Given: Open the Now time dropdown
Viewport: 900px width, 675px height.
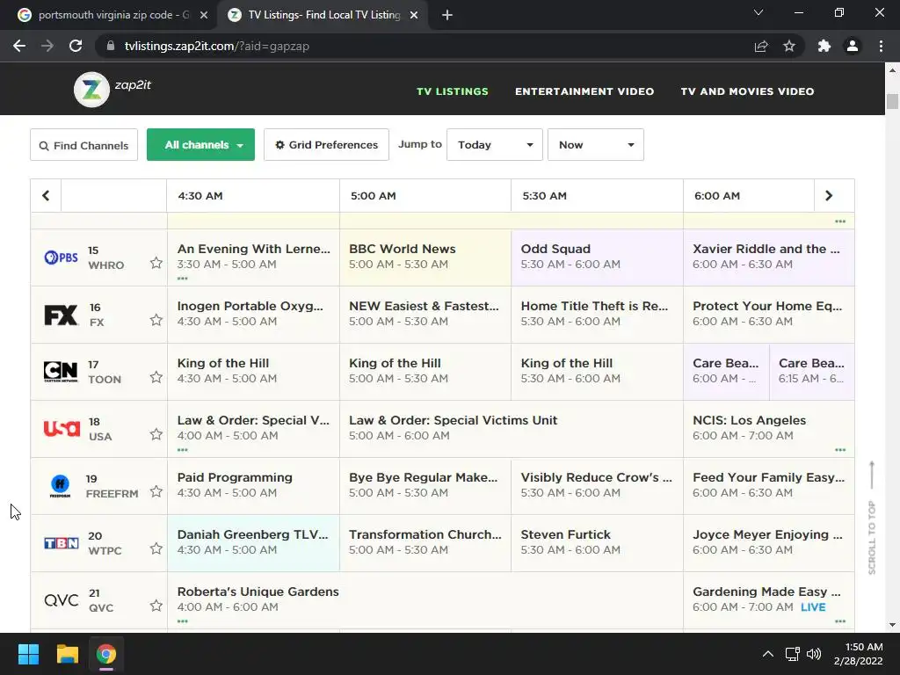Looking at the screenshot, I should click(595, 145).
